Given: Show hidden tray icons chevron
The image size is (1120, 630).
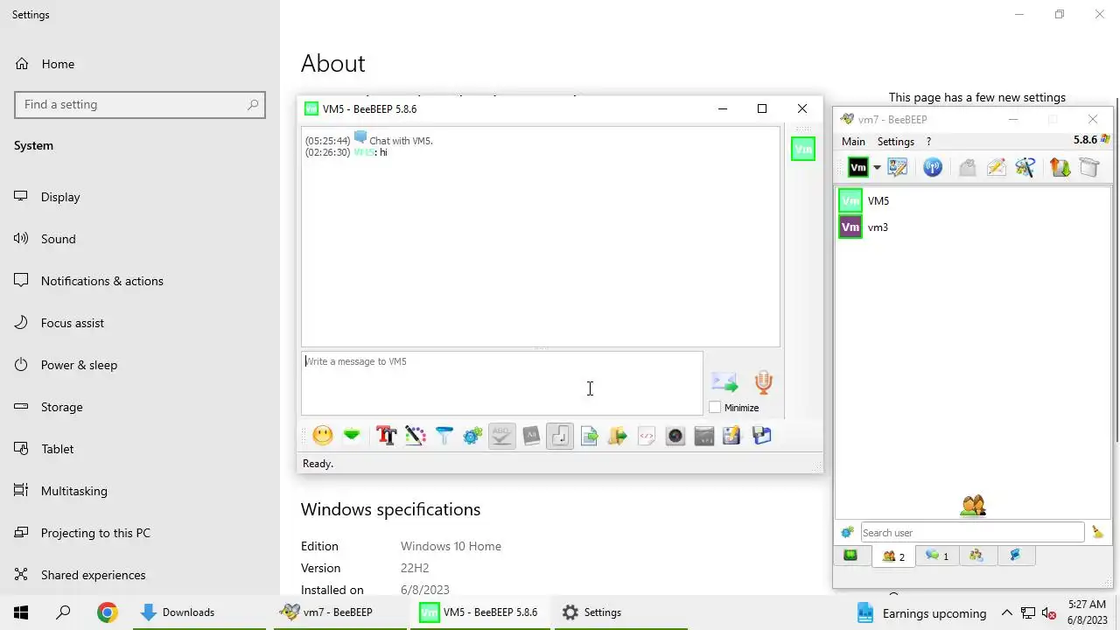Looking at the screenshot, I should click(x=1006, y=613).
